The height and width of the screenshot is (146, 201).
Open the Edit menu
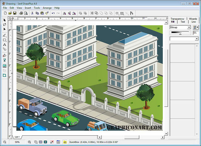[12, 8]
